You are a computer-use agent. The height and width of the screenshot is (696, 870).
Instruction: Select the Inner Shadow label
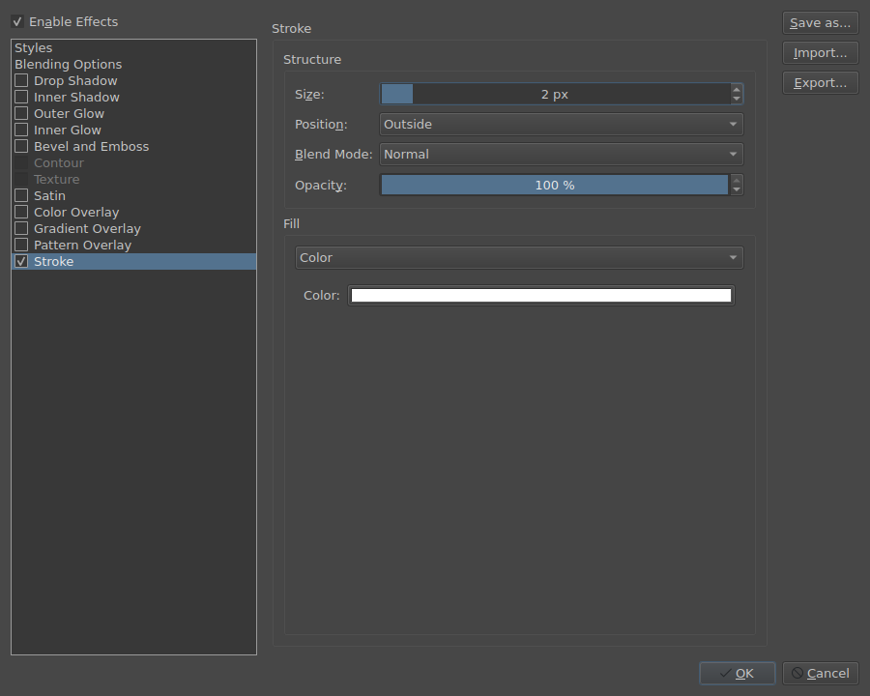(76, 97)
